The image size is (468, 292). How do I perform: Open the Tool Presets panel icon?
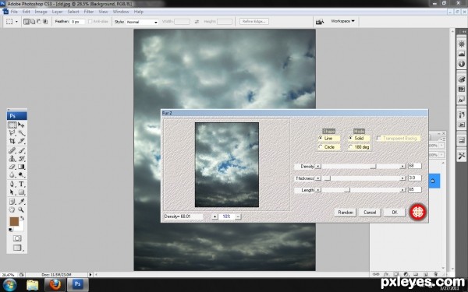click(x=462, y=156)
